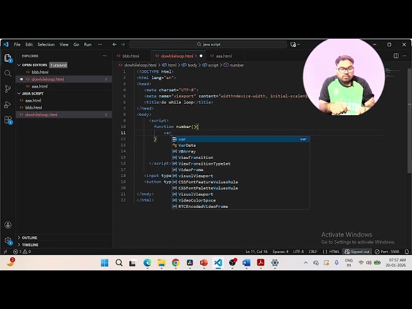Click Port: 5500 Live Server button

pos(388,252)
